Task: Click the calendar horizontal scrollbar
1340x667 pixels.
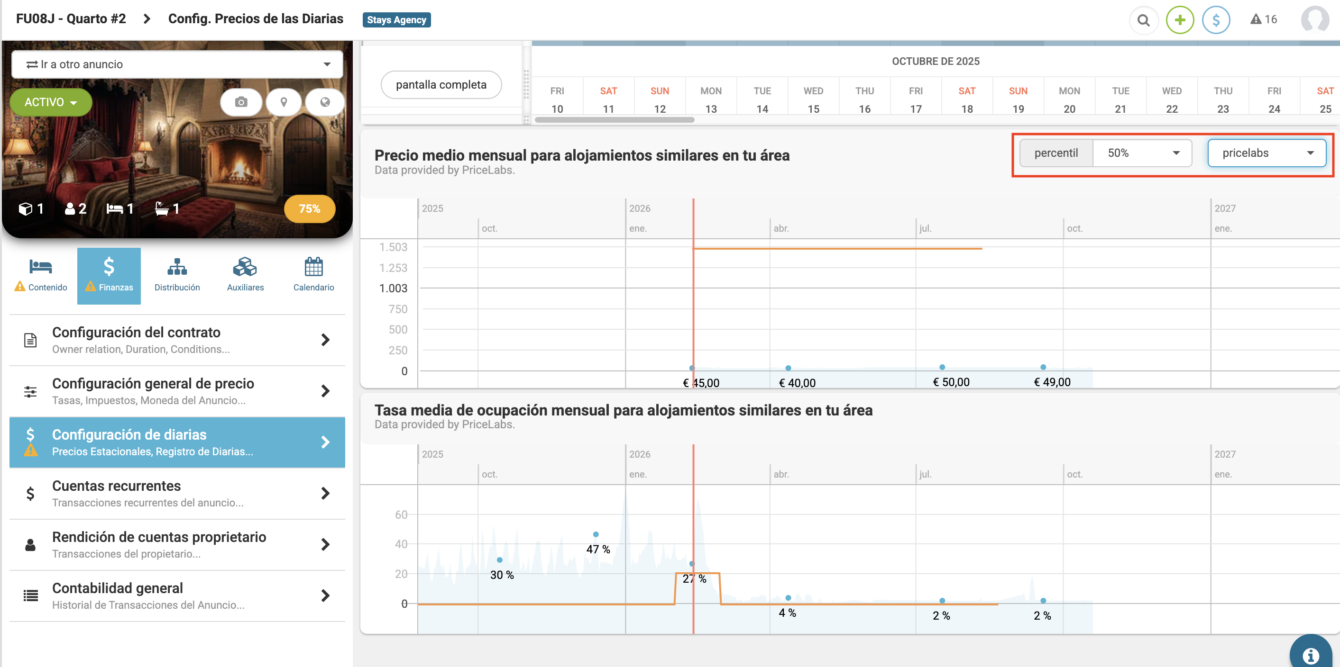Action: pos(615,120)
